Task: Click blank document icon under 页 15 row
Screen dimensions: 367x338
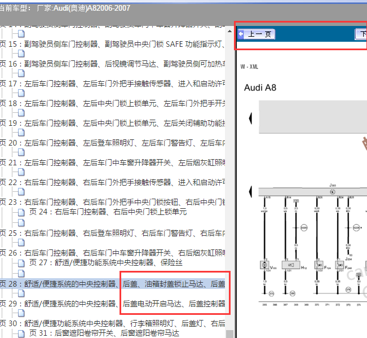Action: 21,54
